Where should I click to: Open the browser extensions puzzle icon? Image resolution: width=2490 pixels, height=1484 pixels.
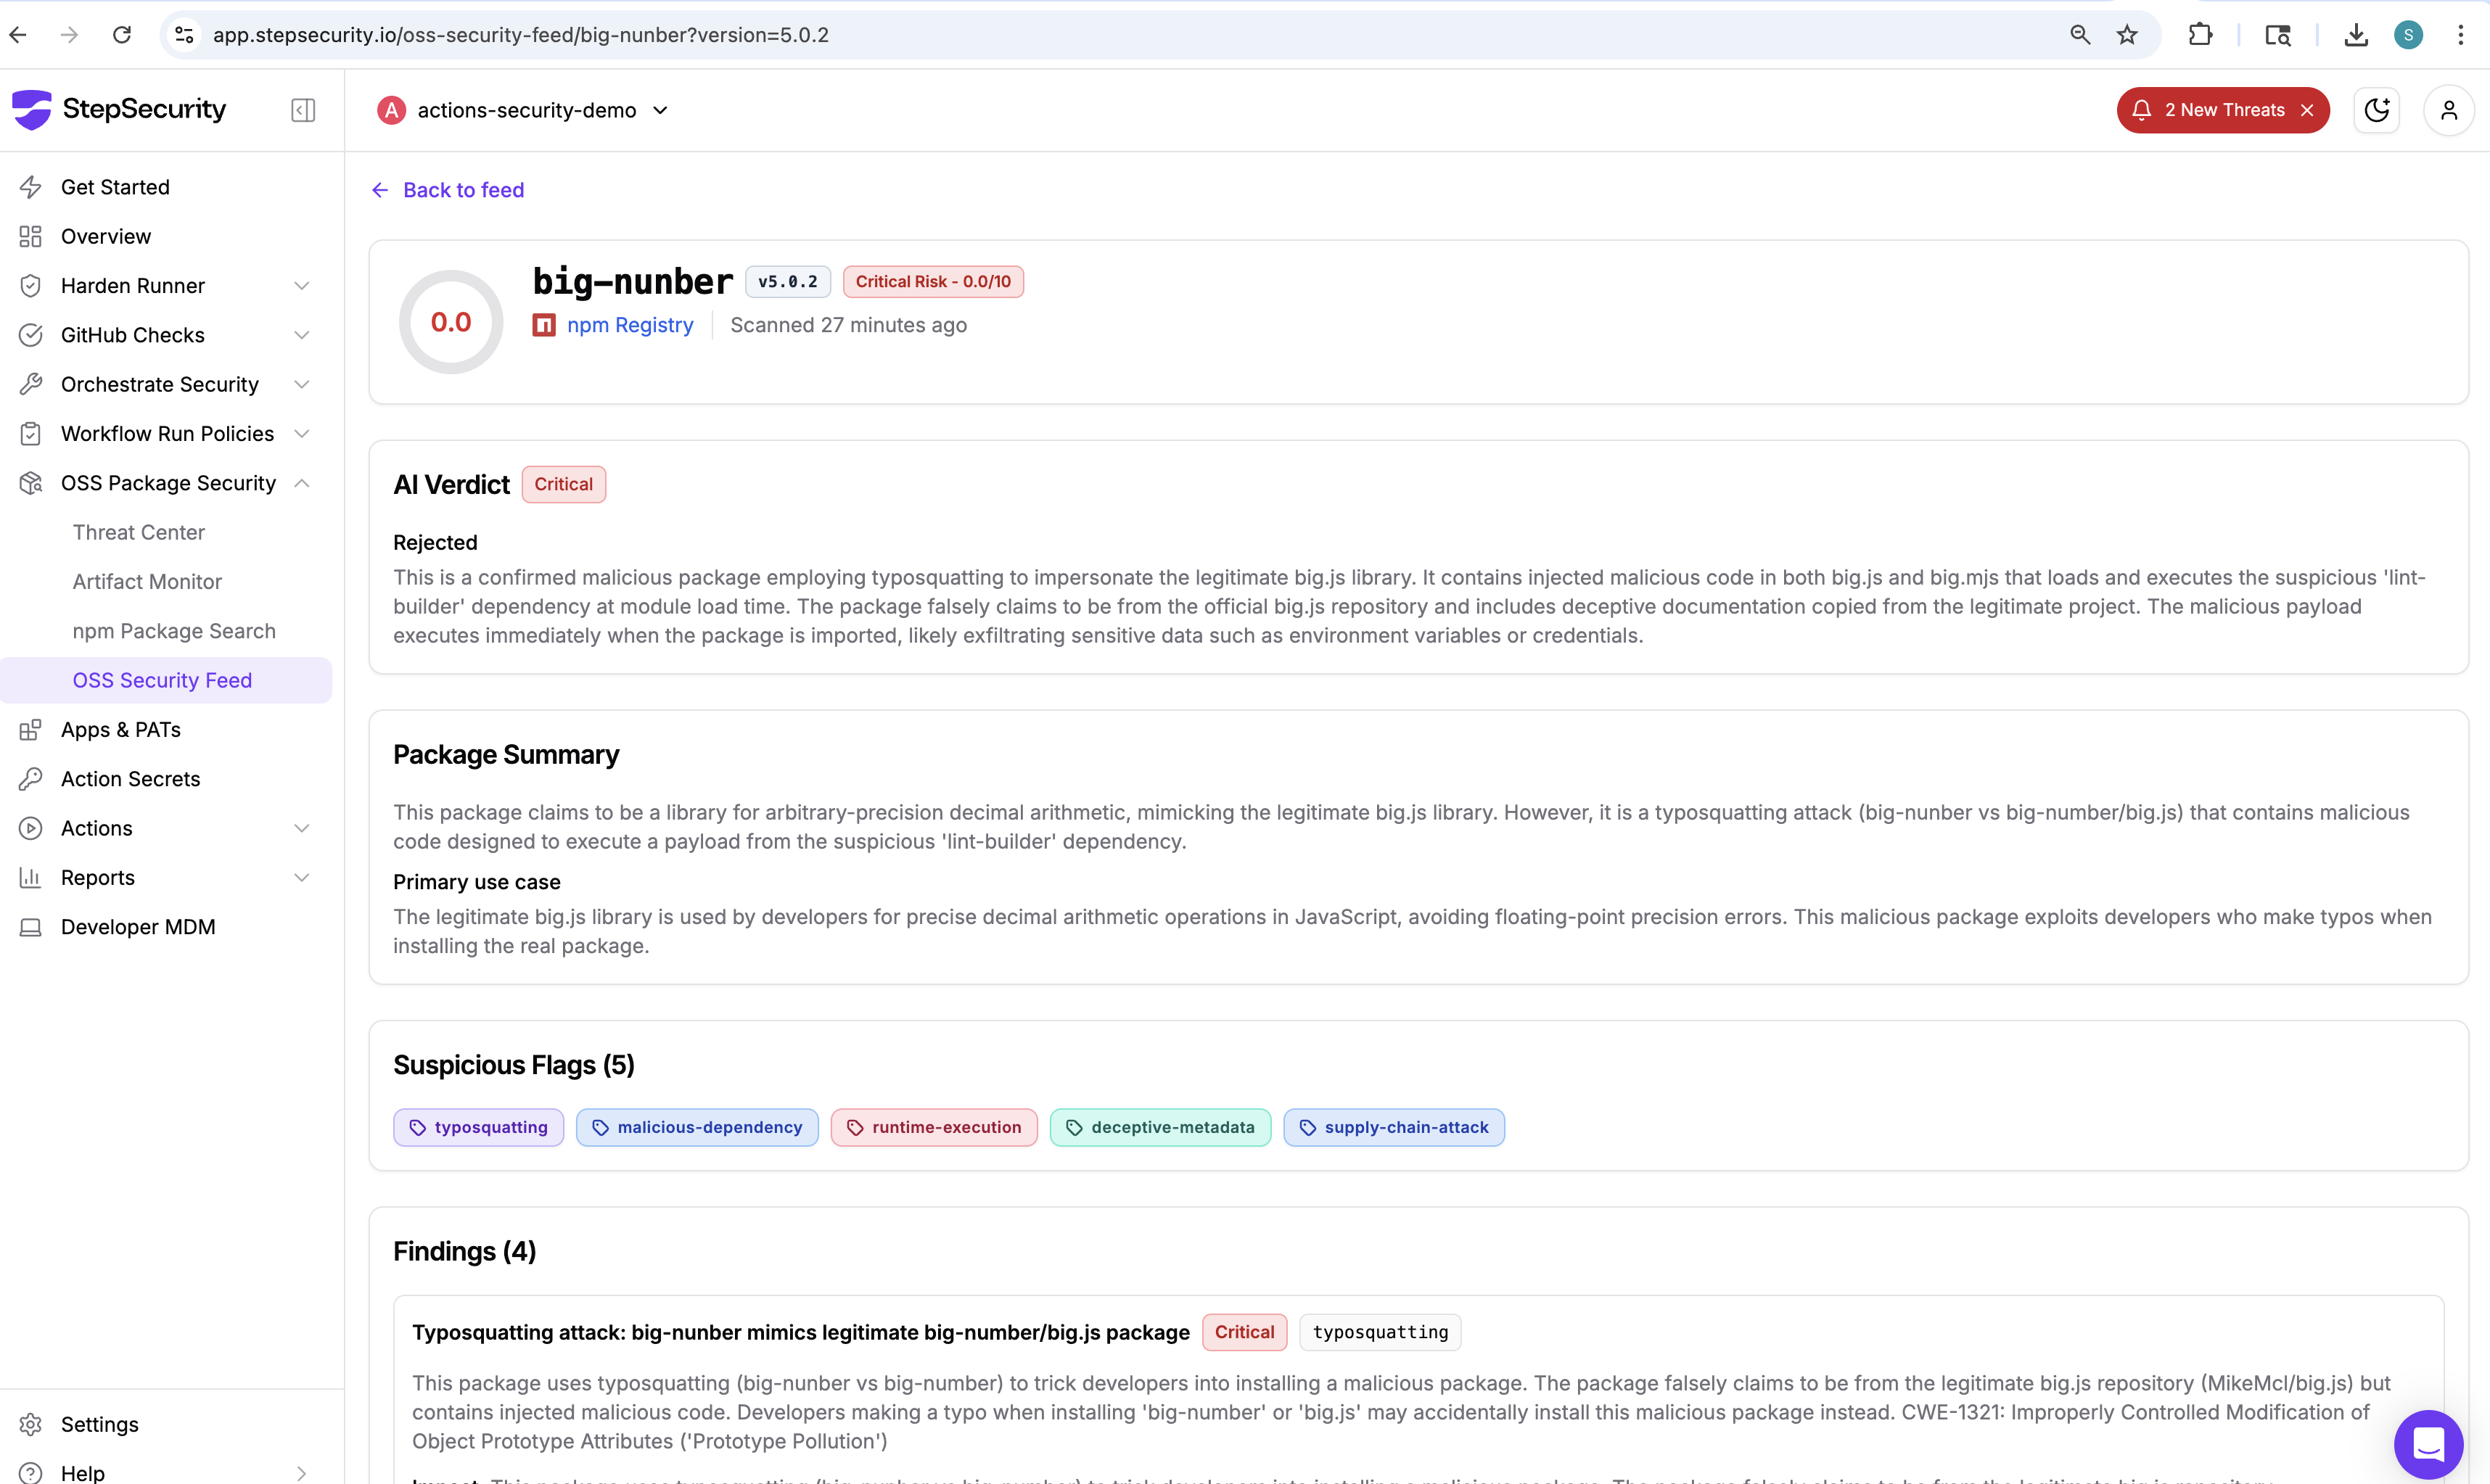[2200, 35]
